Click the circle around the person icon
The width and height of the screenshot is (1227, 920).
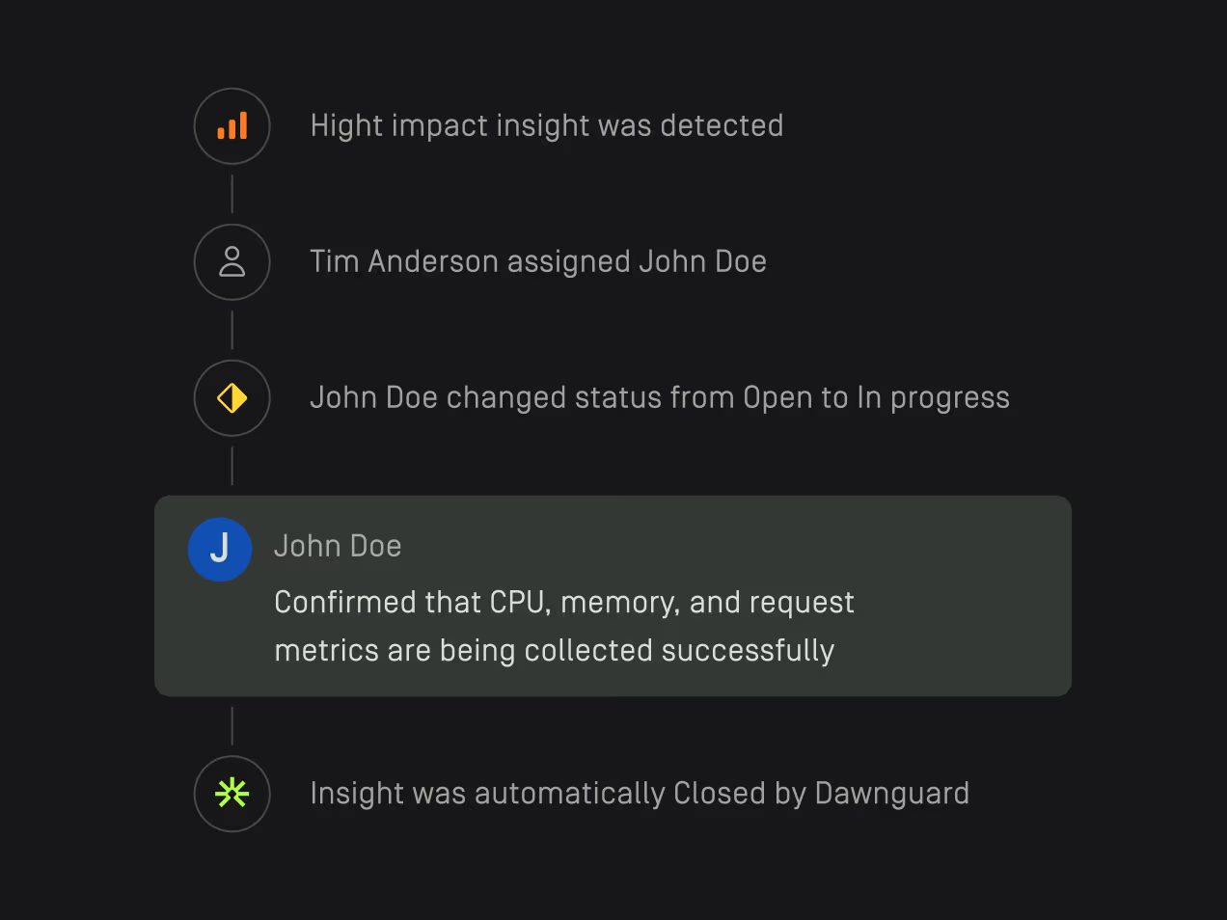point(232,261)
